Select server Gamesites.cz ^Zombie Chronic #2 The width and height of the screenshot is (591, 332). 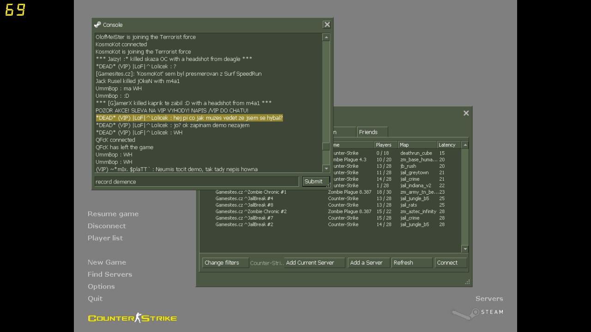tap(330, 211)
